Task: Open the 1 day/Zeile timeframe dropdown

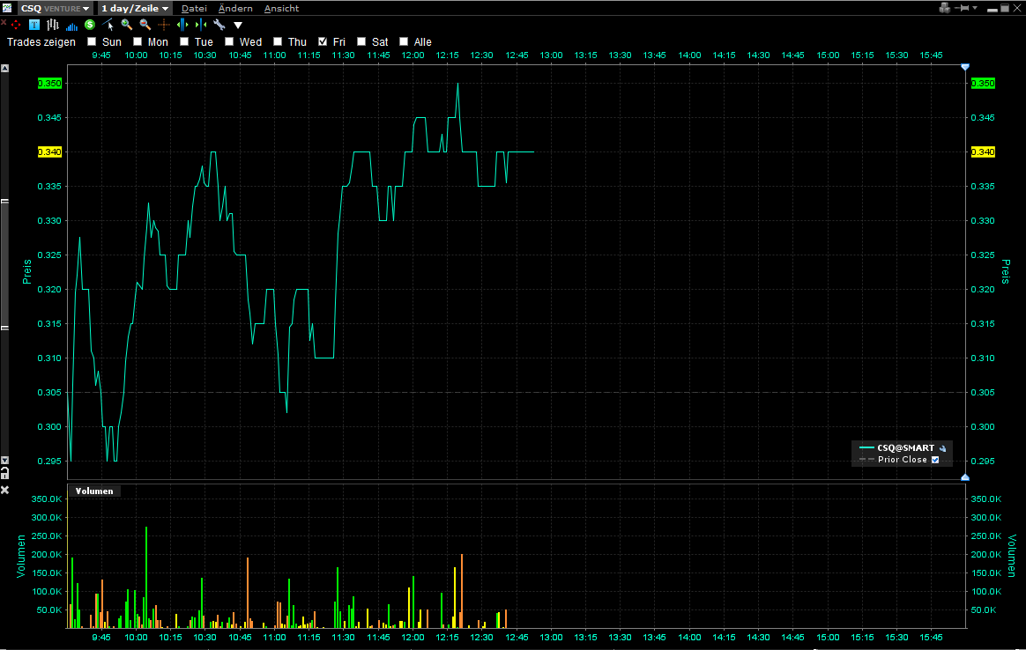Action: pos(133,8)
